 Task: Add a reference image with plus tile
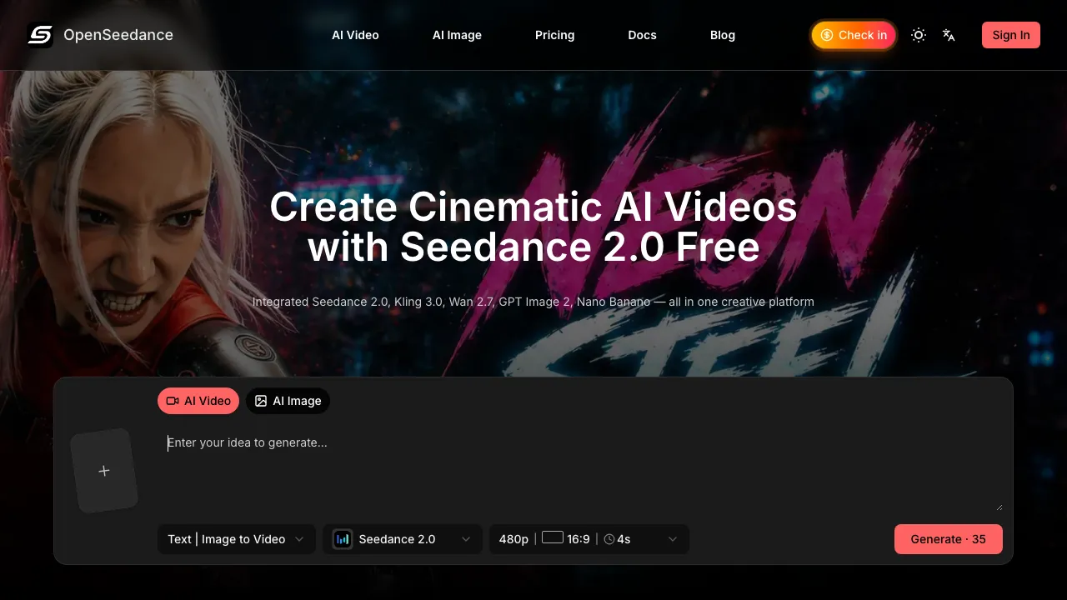(x=104, y=471)
